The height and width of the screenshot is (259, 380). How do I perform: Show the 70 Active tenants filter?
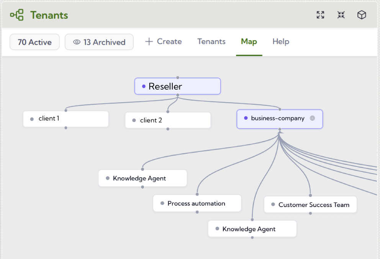point(34,42)
